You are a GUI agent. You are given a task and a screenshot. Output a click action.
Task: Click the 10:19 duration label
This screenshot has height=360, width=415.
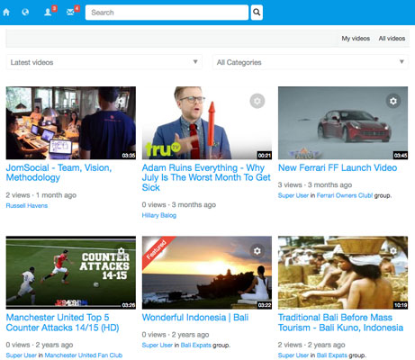[401, 305]
